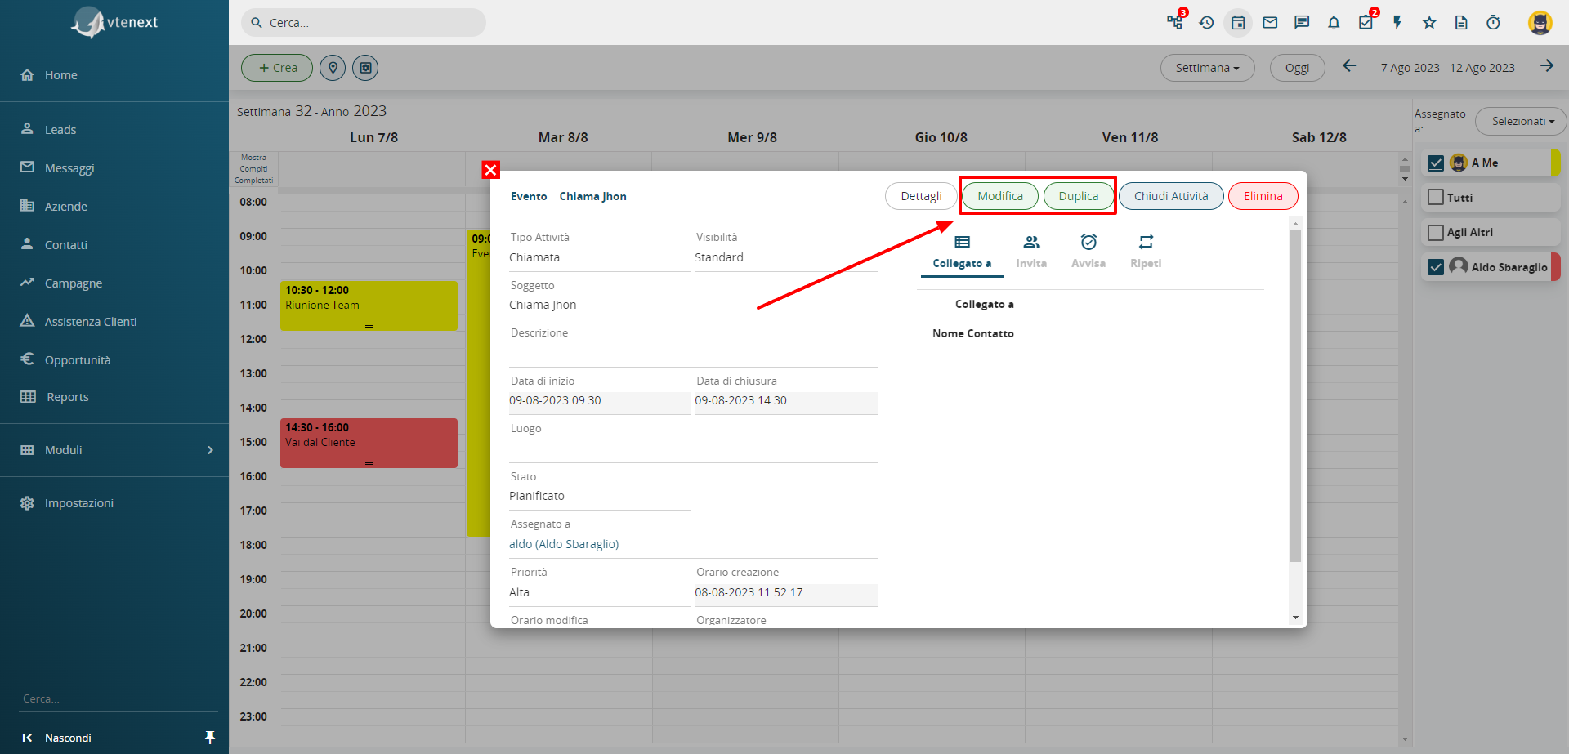Open the timer stopwatch icon
Screen dimensions: 1569x754
point(1493,23)
